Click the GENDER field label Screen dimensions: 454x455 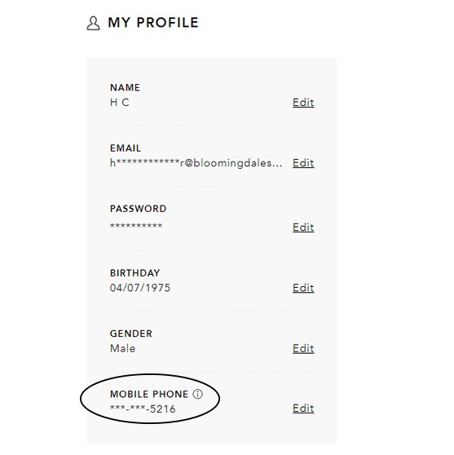point(131,334)
